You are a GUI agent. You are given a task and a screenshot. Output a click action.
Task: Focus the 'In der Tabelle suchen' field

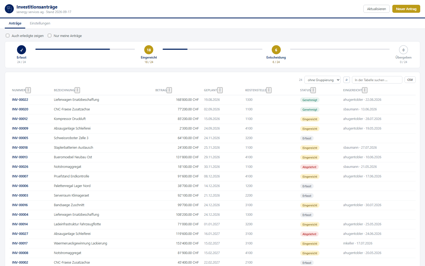click(x=377, y=80)
